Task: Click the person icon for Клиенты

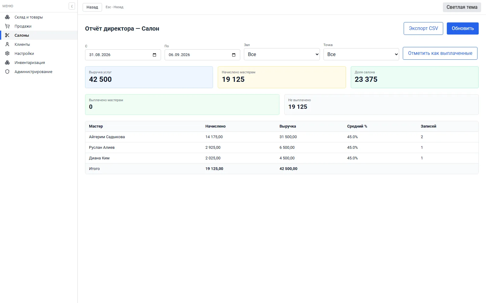Action: tap(7, 44)
